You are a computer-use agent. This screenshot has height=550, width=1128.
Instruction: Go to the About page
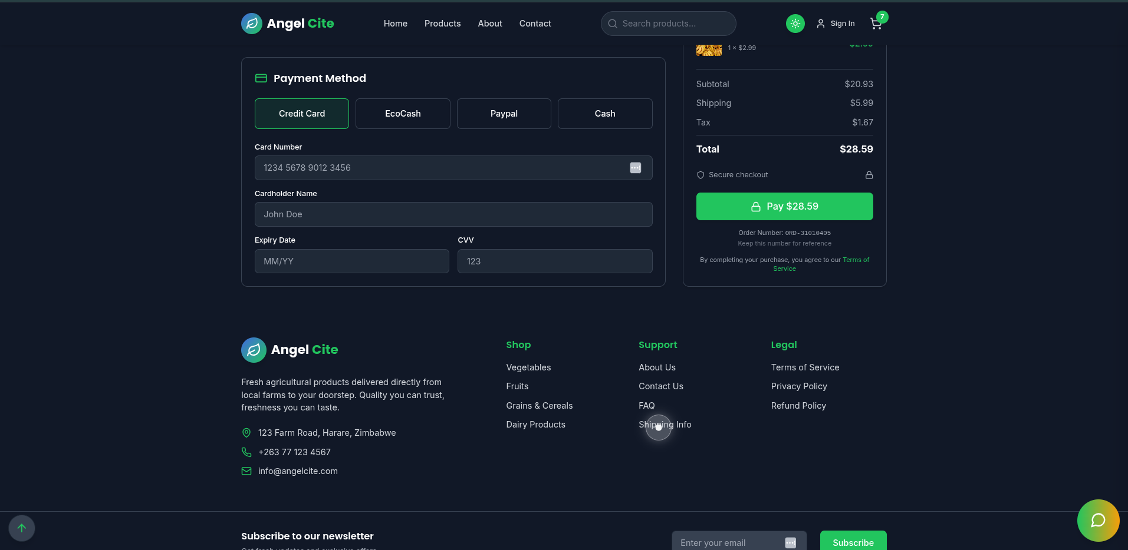tap(490, 24)
